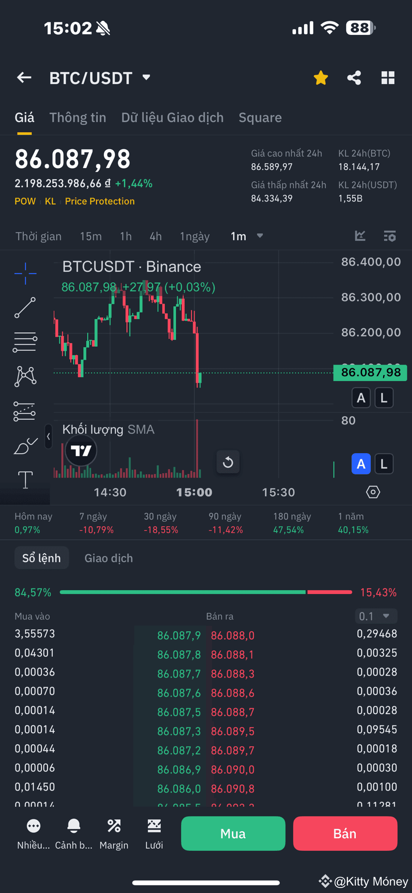This screenshot has width=412, height=893.
Task: Expand the 1m interval dropdown
Action: [247, 236]
